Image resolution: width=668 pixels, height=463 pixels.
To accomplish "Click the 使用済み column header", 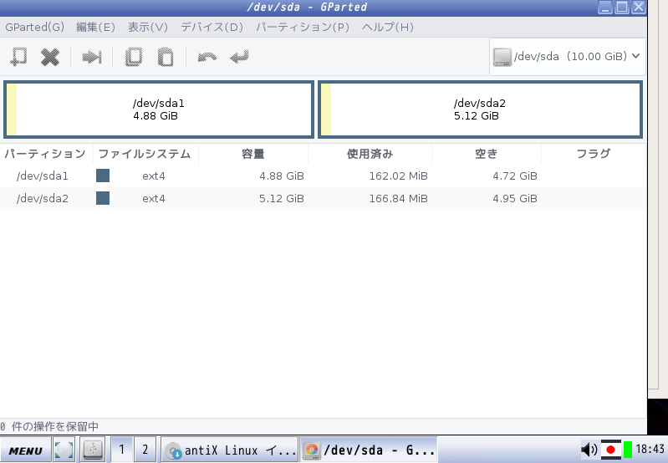I will click(x=370, y=154).
